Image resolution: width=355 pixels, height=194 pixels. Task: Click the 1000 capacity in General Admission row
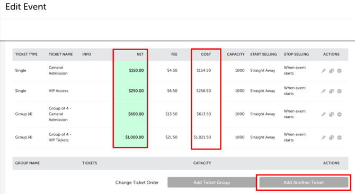(x=239, y=70)
